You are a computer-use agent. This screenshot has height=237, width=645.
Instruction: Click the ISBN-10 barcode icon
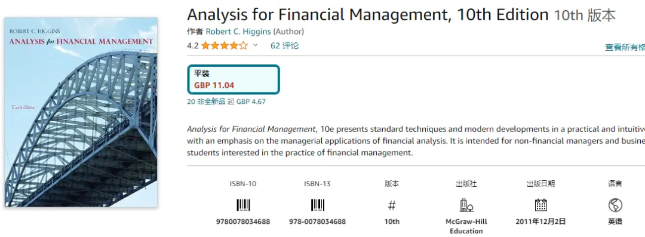tap(243, 205)
